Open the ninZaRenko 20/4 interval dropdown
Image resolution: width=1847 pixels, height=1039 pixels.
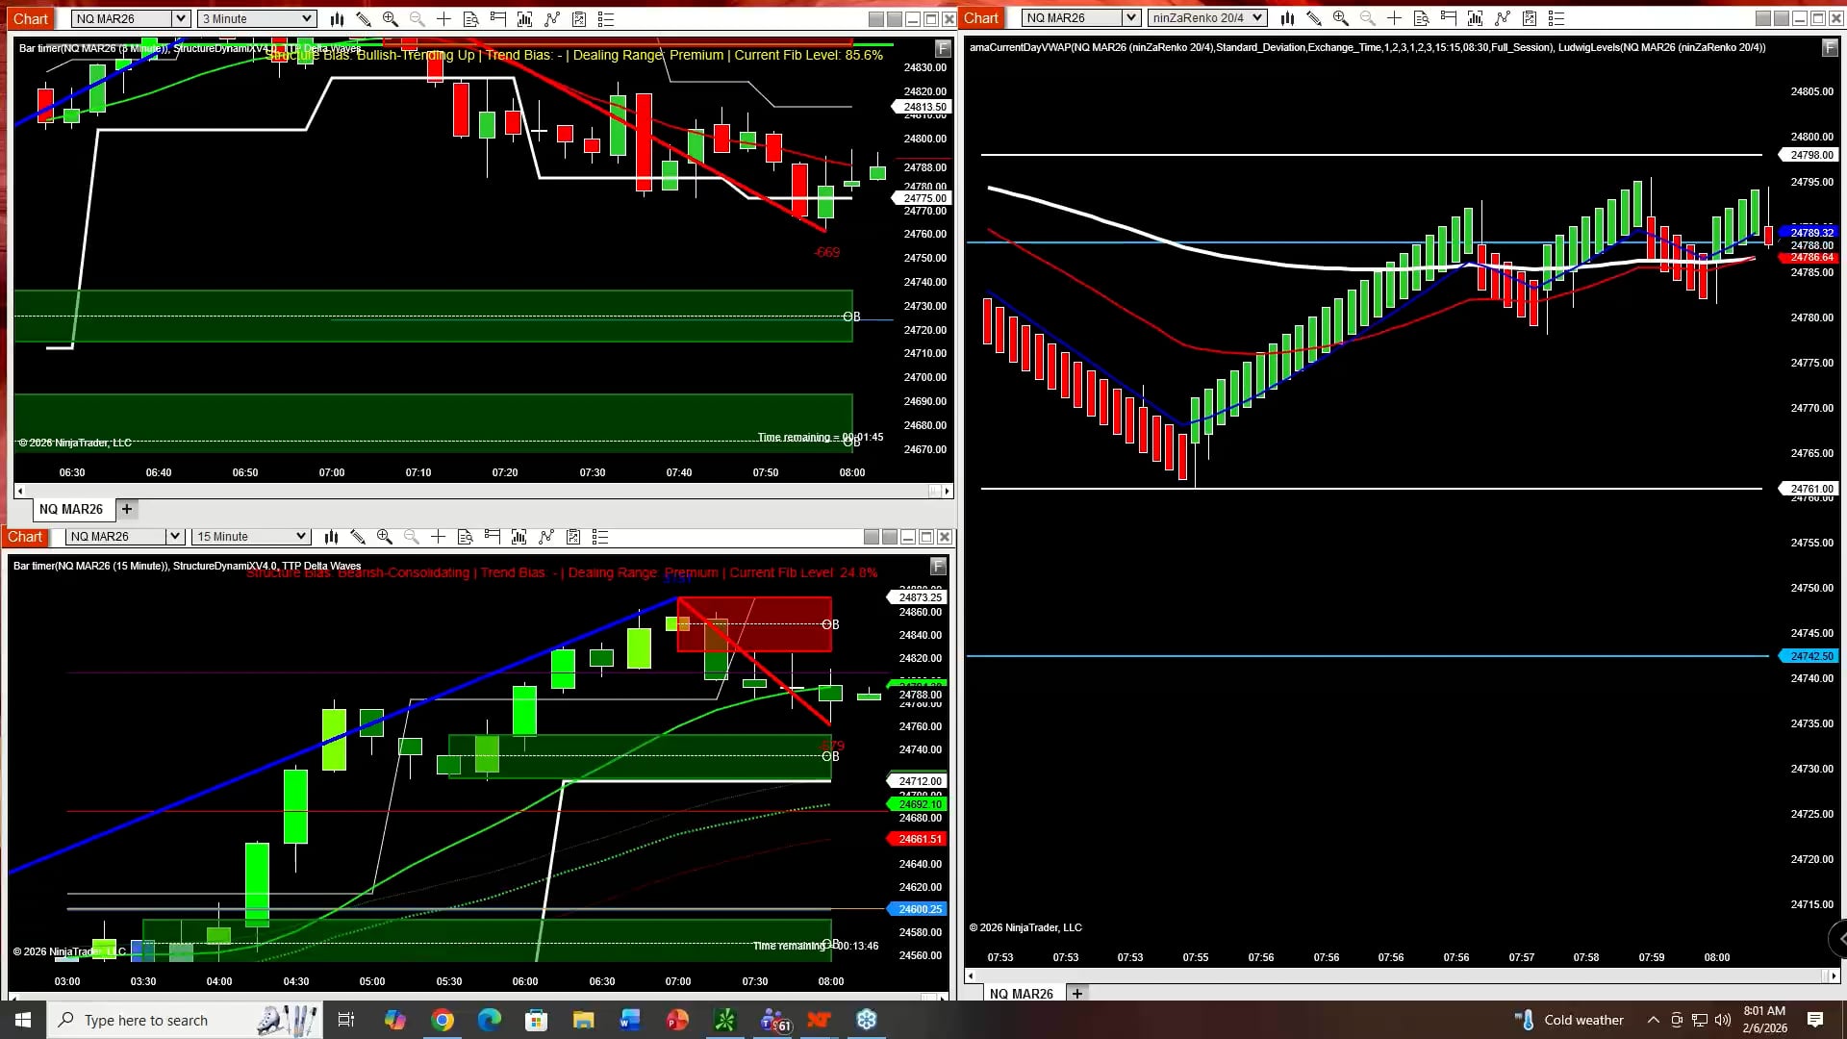click(1207, 17)
